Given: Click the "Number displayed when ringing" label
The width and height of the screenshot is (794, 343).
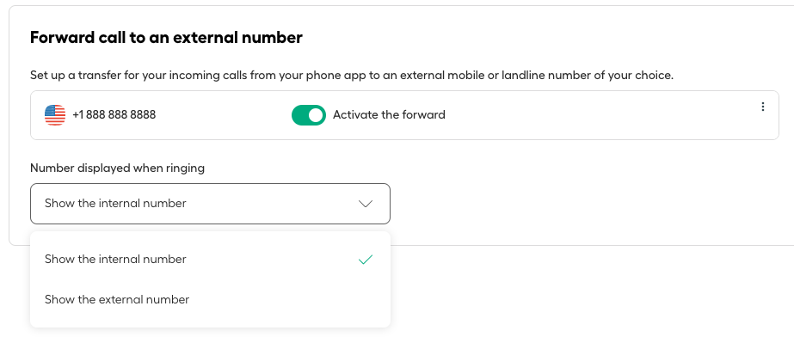Looking at the screenshot, I should [x=118, y=168].
